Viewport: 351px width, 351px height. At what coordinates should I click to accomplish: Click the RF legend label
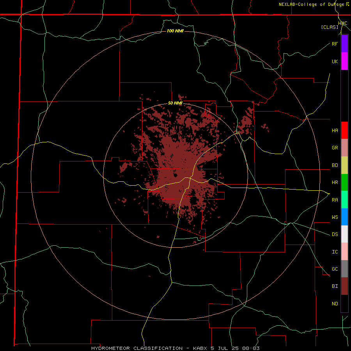335,44
